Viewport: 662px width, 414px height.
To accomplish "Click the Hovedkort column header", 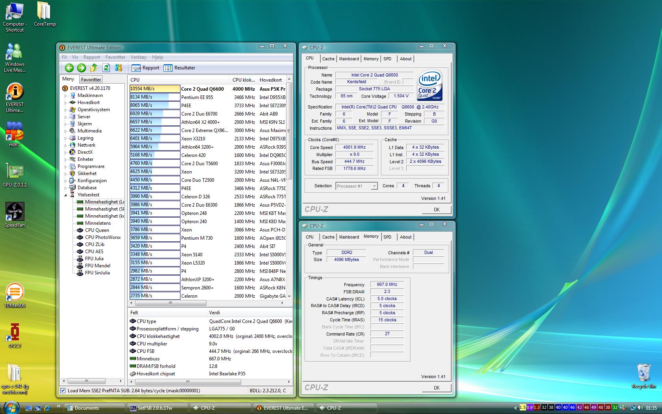I will click(x=271, y=80).
